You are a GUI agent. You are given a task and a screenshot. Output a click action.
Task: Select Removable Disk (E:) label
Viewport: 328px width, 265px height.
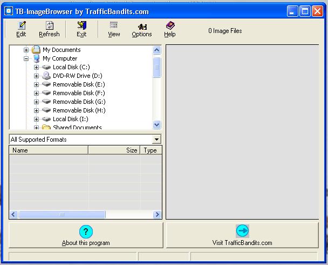click(x=79, y=84)
